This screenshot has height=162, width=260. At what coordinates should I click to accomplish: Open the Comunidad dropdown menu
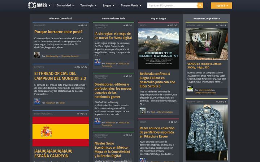[x=65, y=5]
